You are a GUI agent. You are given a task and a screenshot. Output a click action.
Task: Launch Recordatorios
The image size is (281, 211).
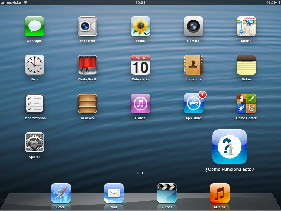pyautogui.click(x=34, y=104)
